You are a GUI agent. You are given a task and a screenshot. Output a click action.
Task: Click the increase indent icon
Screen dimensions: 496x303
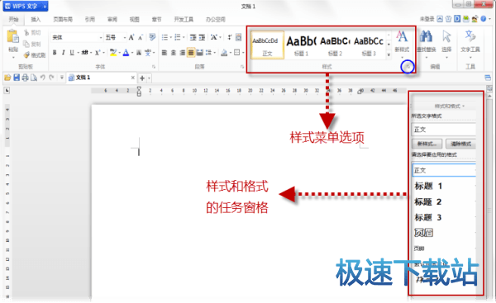202,37
